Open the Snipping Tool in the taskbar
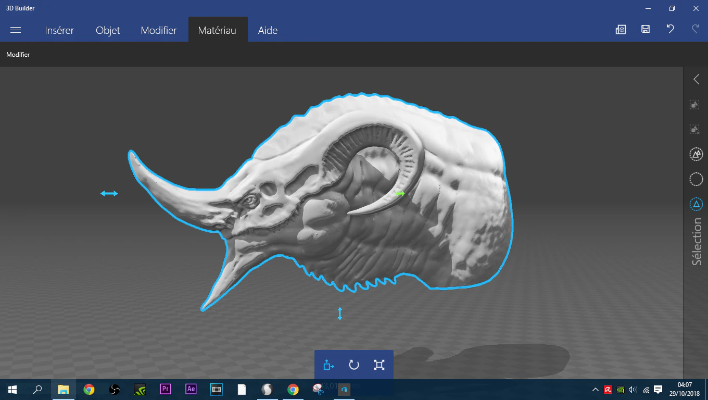This screenshot has height=400, width=708. tap(318, 389)
